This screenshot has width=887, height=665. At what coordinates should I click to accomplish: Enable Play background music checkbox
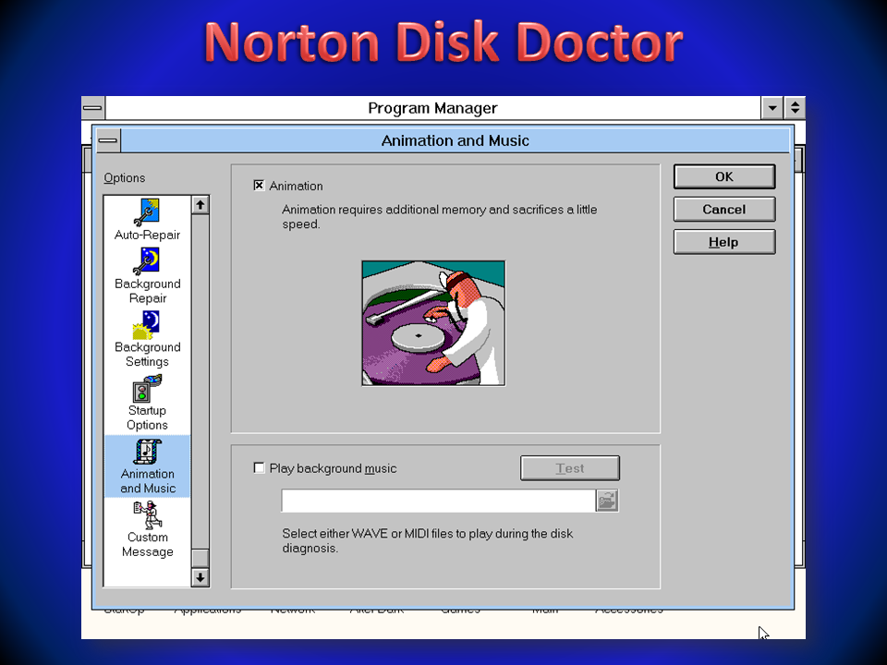259,467
